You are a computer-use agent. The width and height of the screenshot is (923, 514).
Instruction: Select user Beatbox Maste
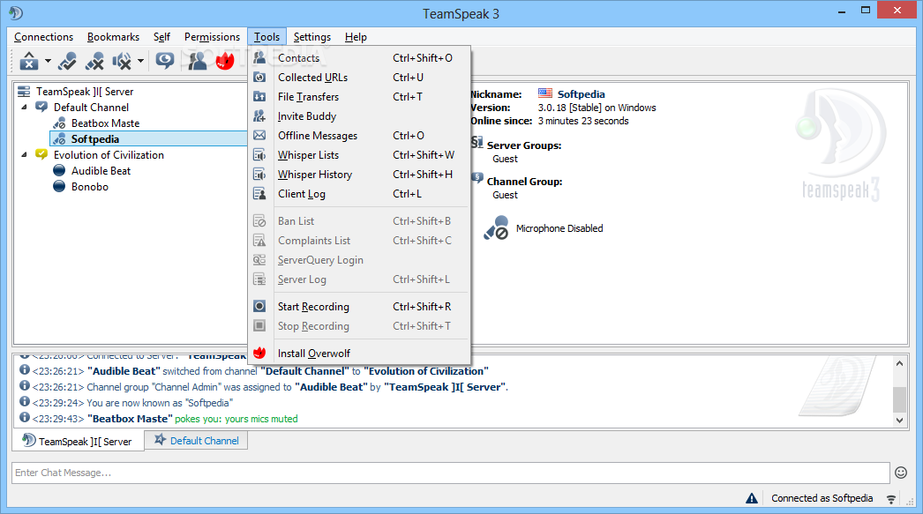pos(105,123)
